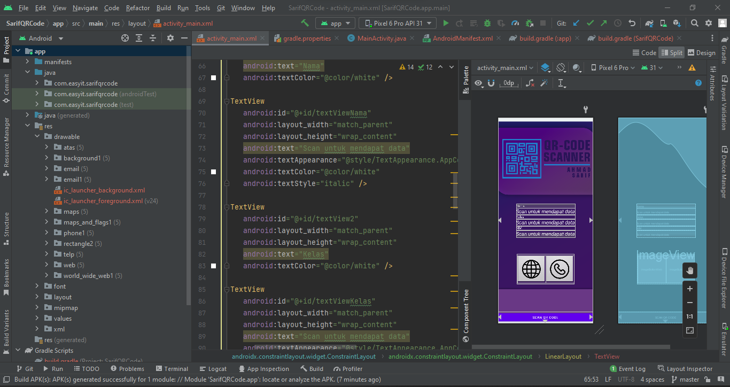730x387 pixels.
Task: Open the Profiler gauge icon in toolbar
Action: click(515, 24)
